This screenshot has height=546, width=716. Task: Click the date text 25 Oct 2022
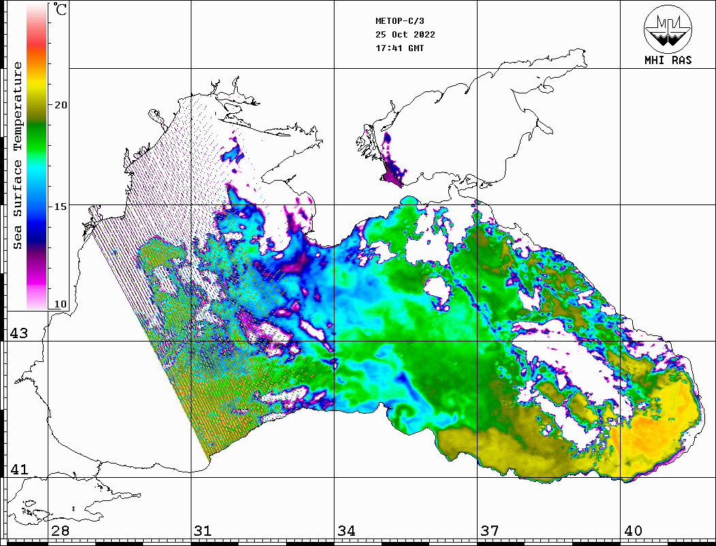click(405, 35)
